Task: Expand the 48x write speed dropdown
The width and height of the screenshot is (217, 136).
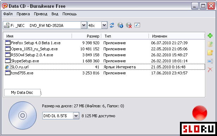Action: tap(104, 25)
